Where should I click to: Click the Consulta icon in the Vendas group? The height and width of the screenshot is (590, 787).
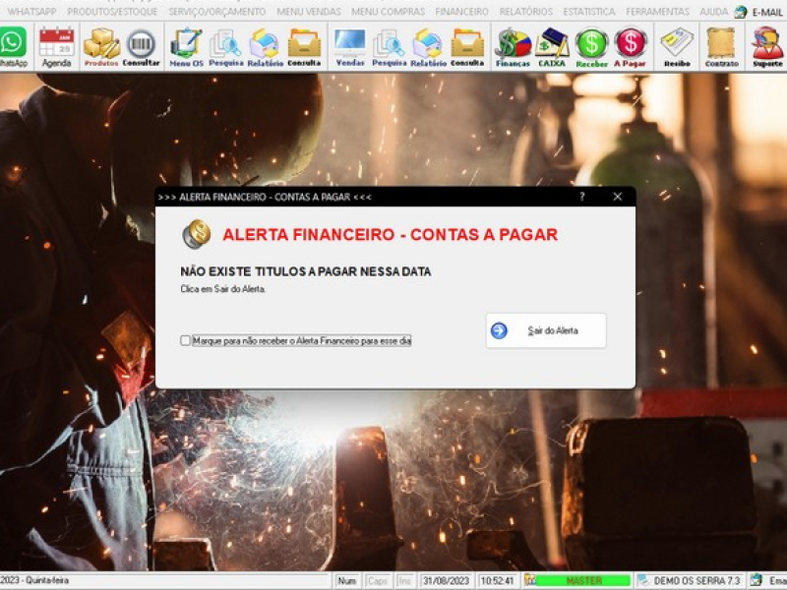pos(467,46)
